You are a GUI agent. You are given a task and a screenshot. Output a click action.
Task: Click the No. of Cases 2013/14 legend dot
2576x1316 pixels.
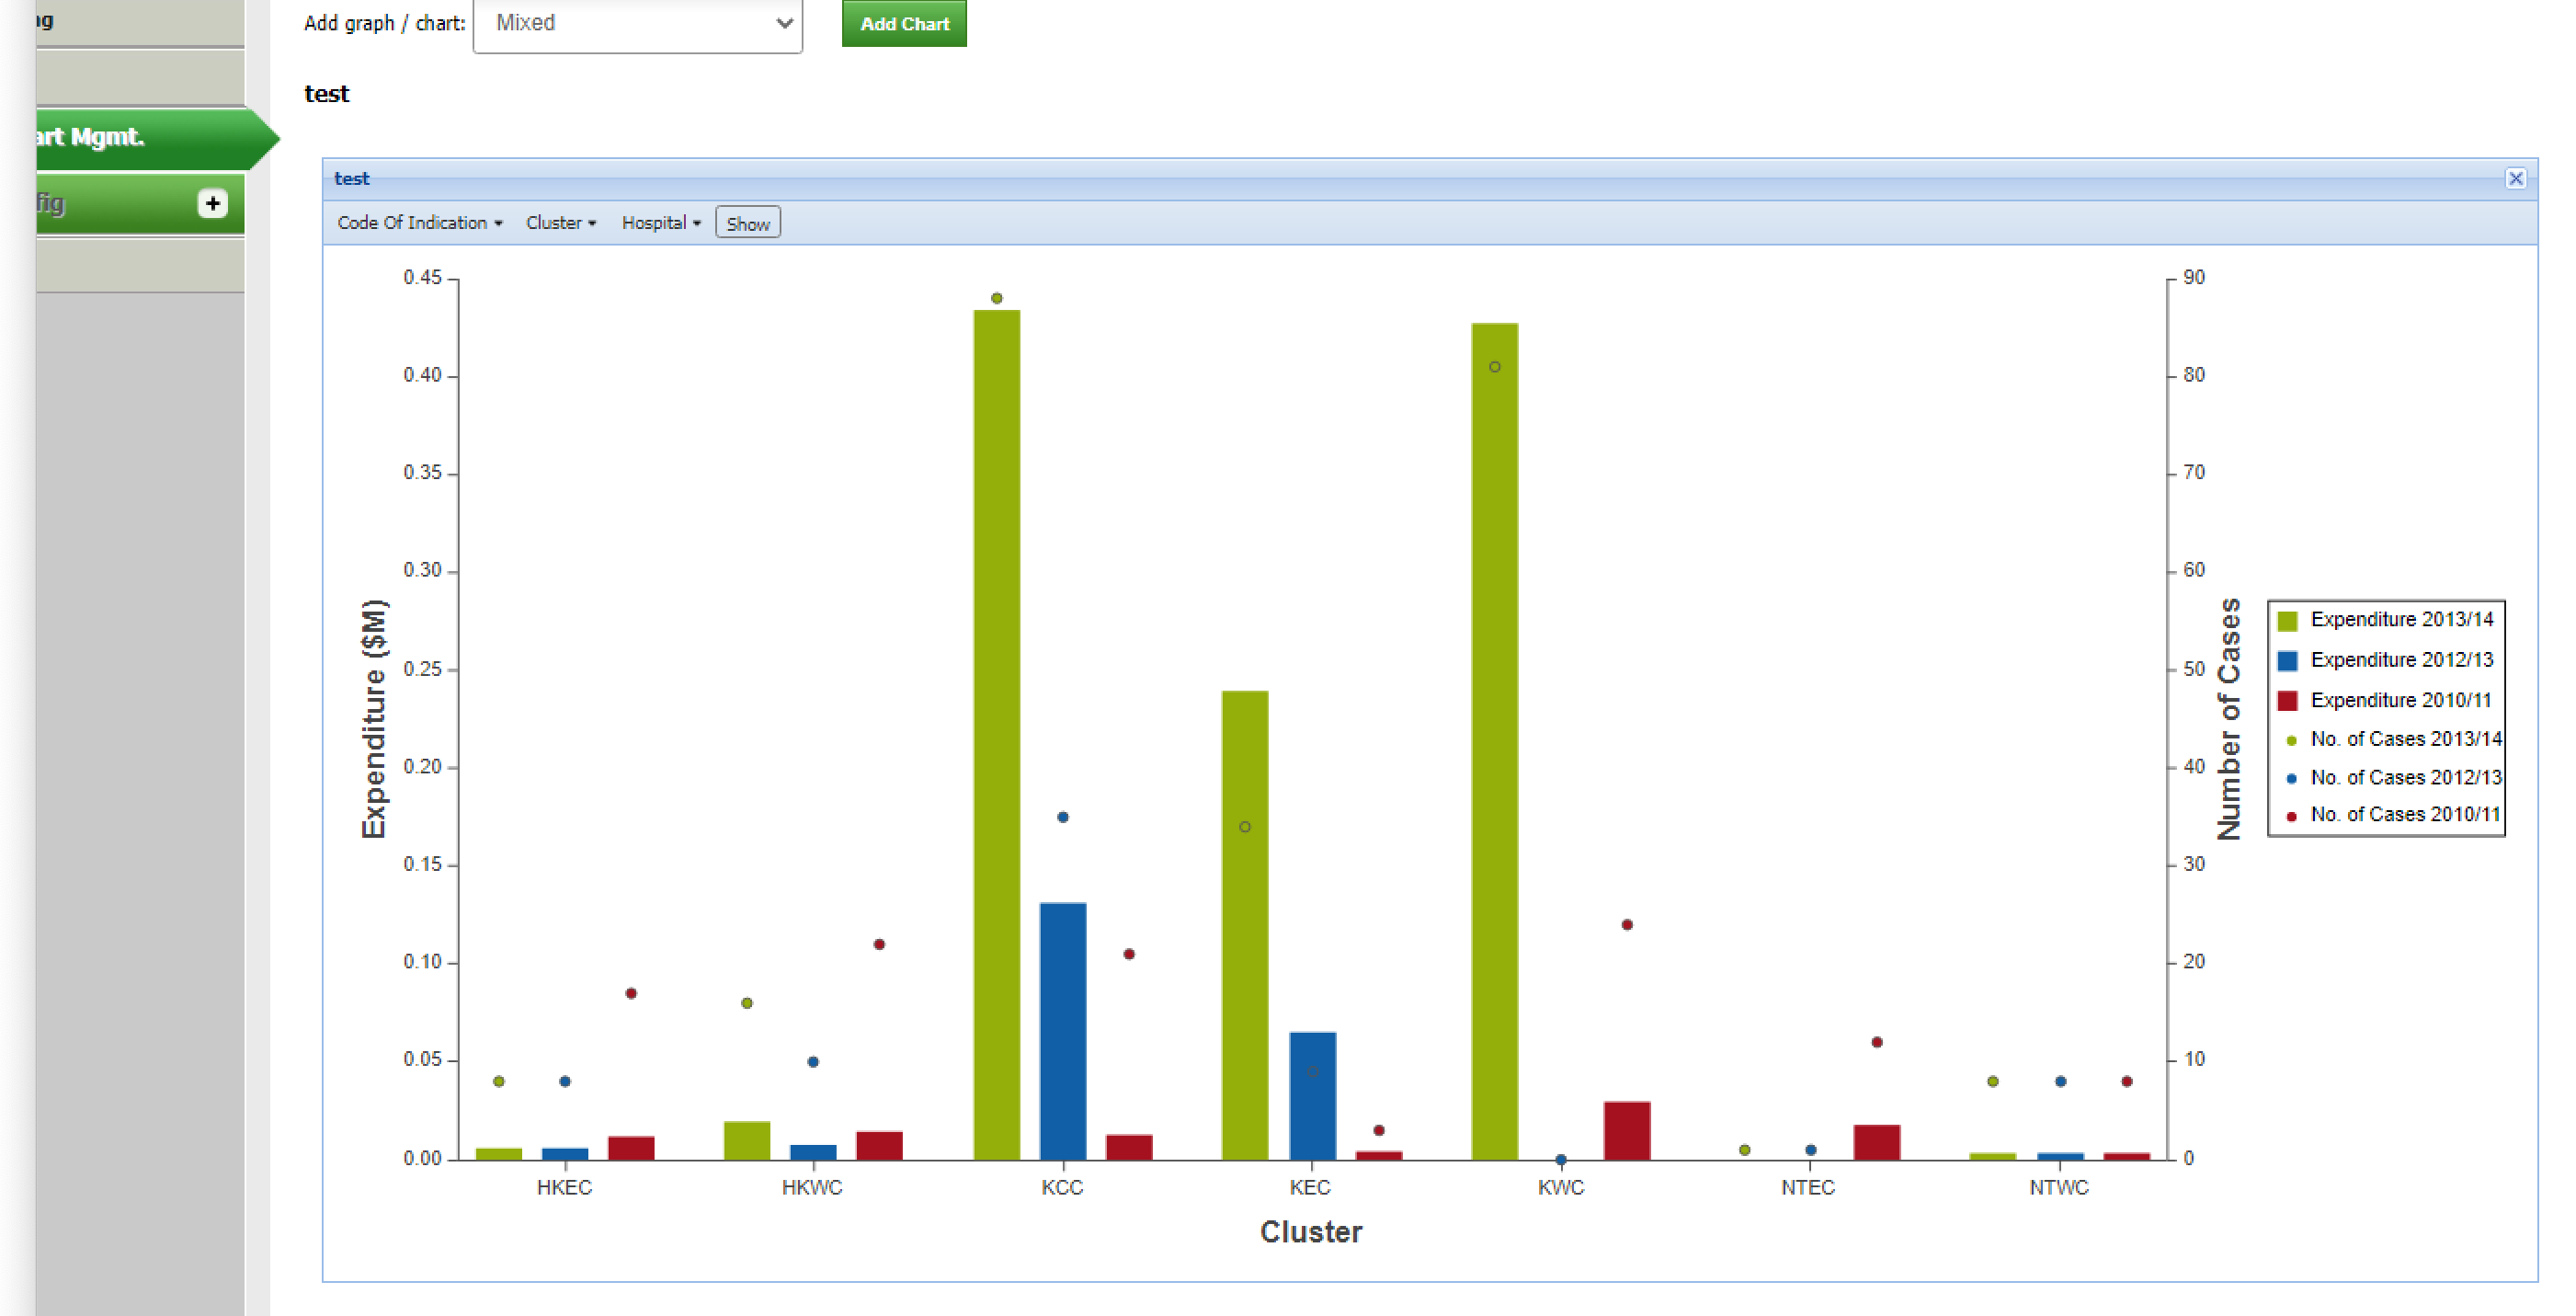tap(2290, 740)
